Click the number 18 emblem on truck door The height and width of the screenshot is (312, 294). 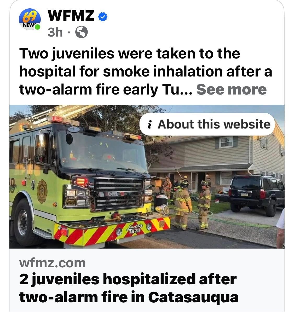[x=42, y=191]
